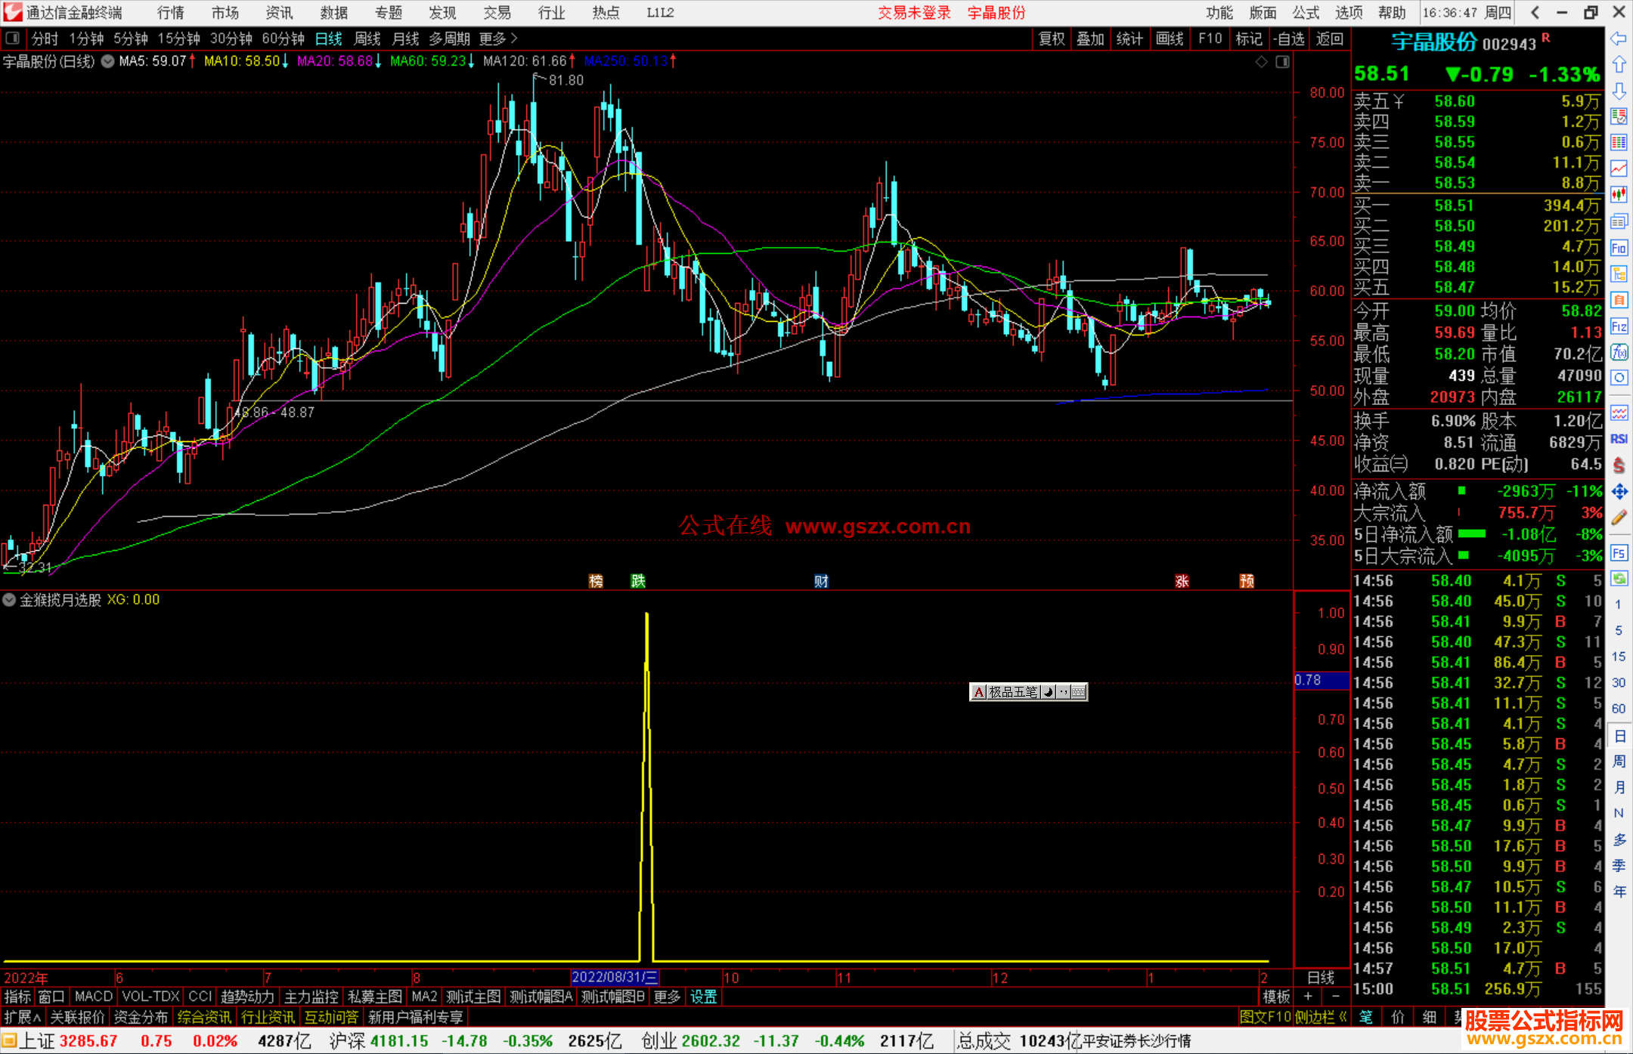Image resolution: width=1633 pixels, height=1054 pixels.
Task: Click the 2022/08/31 date marker on timeline
Action: pyautogui.click(x=614, y=977)
